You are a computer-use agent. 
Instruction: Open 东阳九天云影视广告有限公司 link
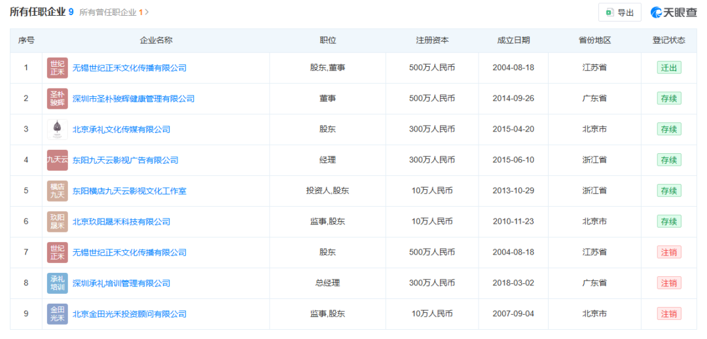click(125, 160)
